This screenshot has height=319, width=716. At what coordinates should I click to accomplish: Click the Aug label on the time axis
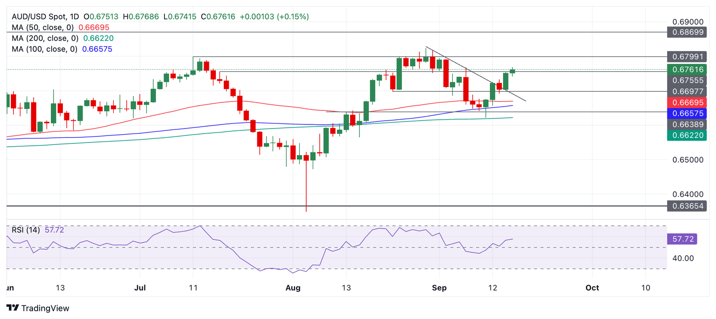coord(292,288)
